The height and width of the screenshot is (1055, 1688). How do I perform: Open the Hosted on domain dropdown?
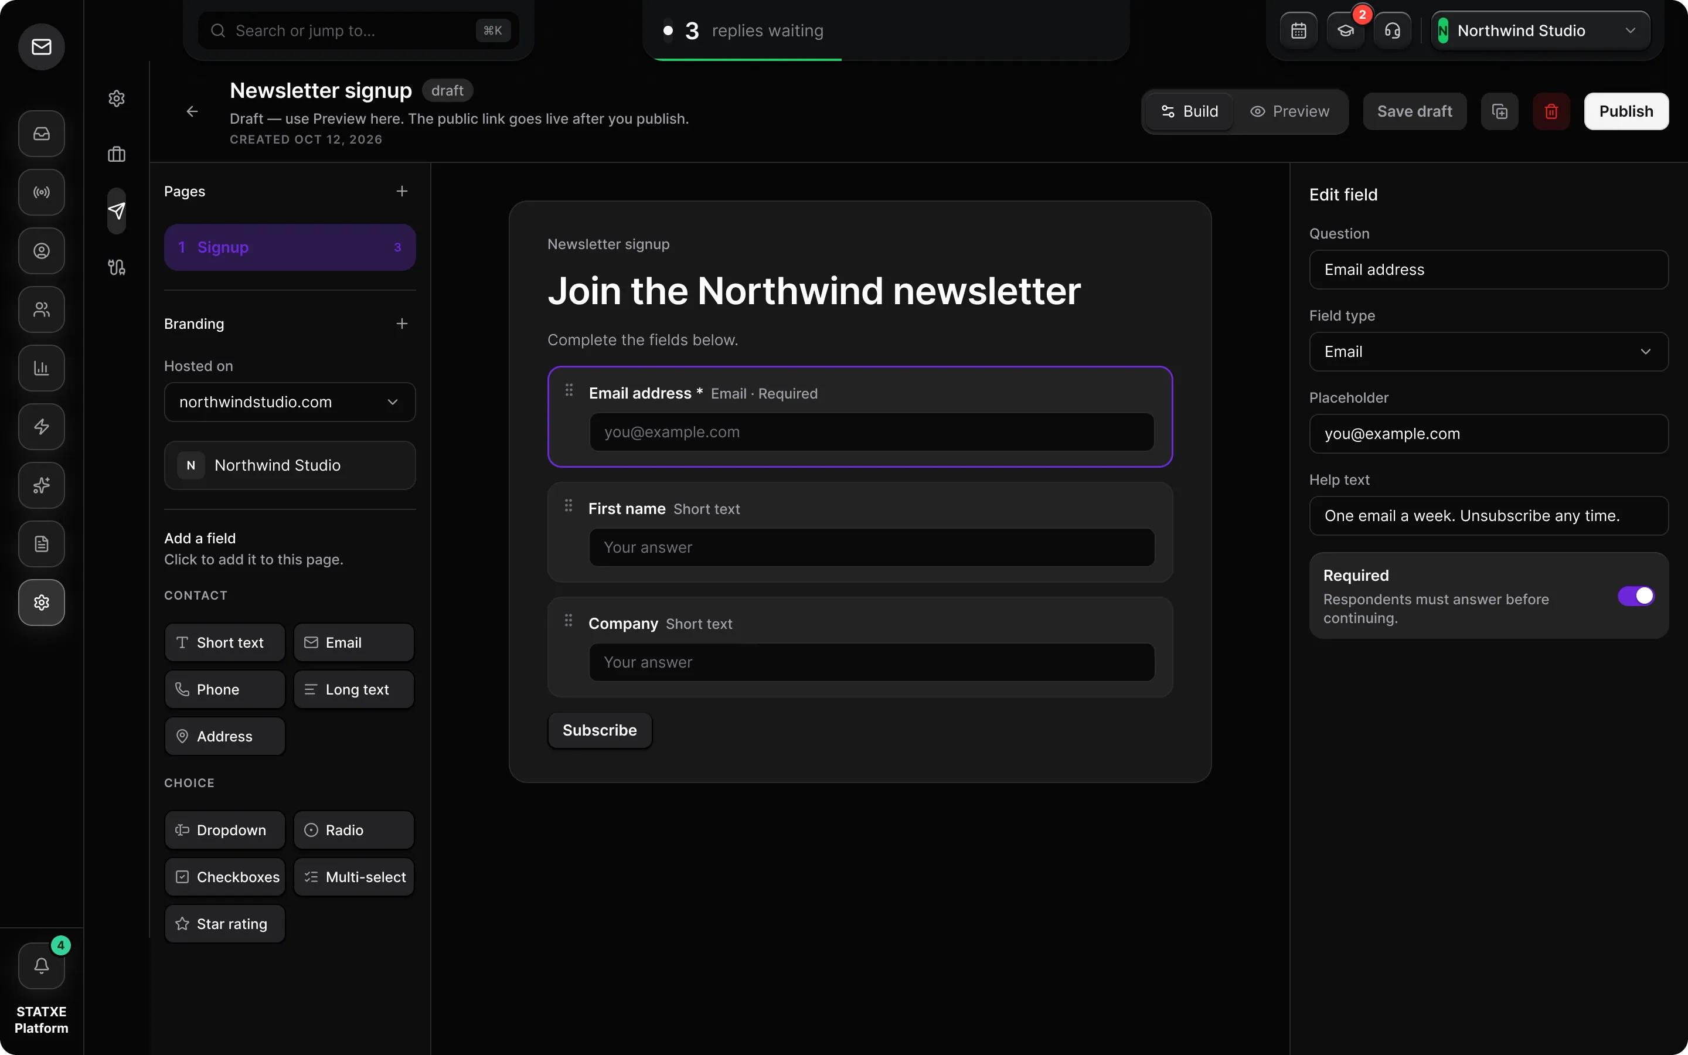coord(290,402)
